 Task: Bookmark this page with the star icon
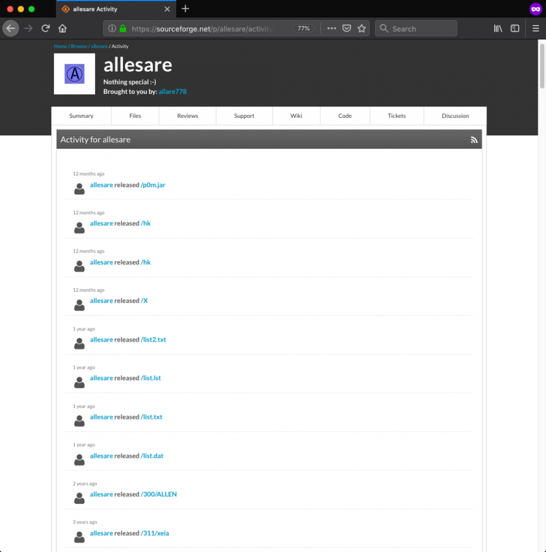pos(361,28)
